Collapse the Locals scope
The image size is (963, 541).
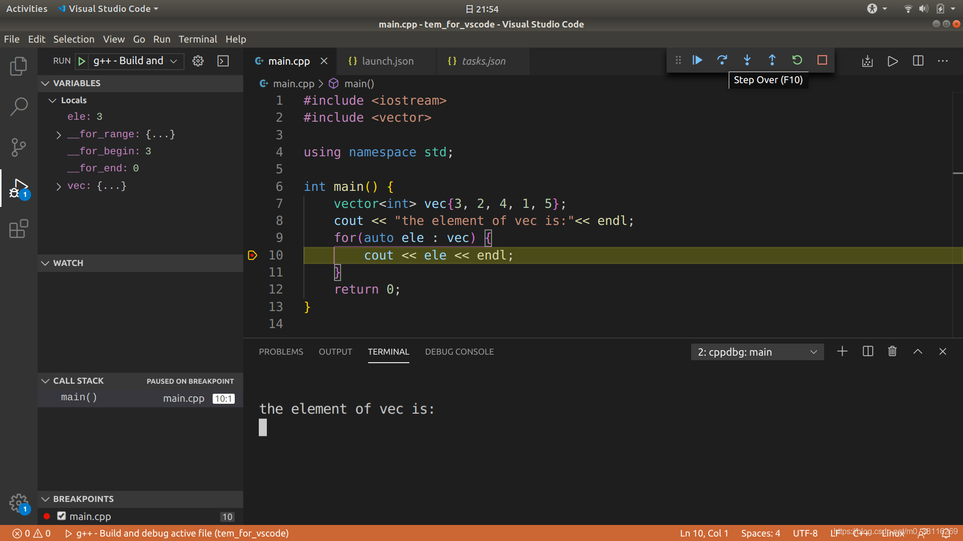click(52, 100)
